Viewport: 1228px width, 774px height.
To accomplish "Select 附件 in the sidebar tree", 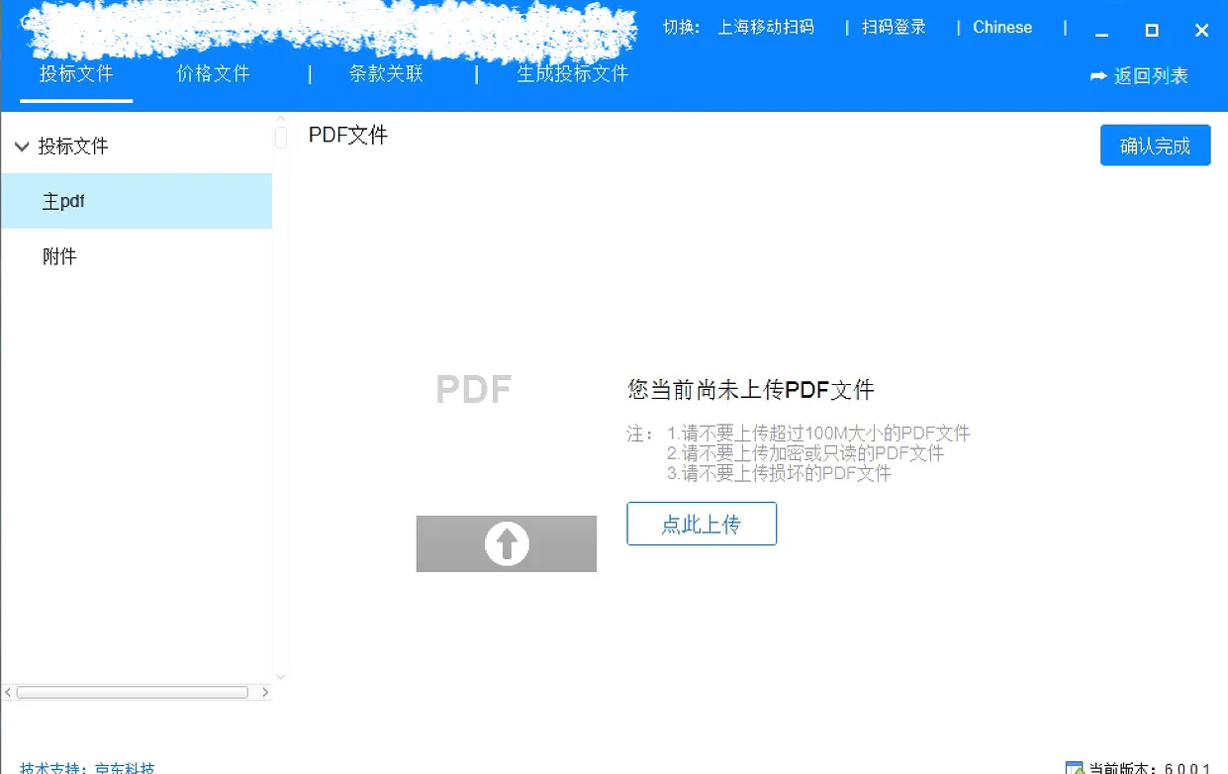I will (x=59, y=255).
